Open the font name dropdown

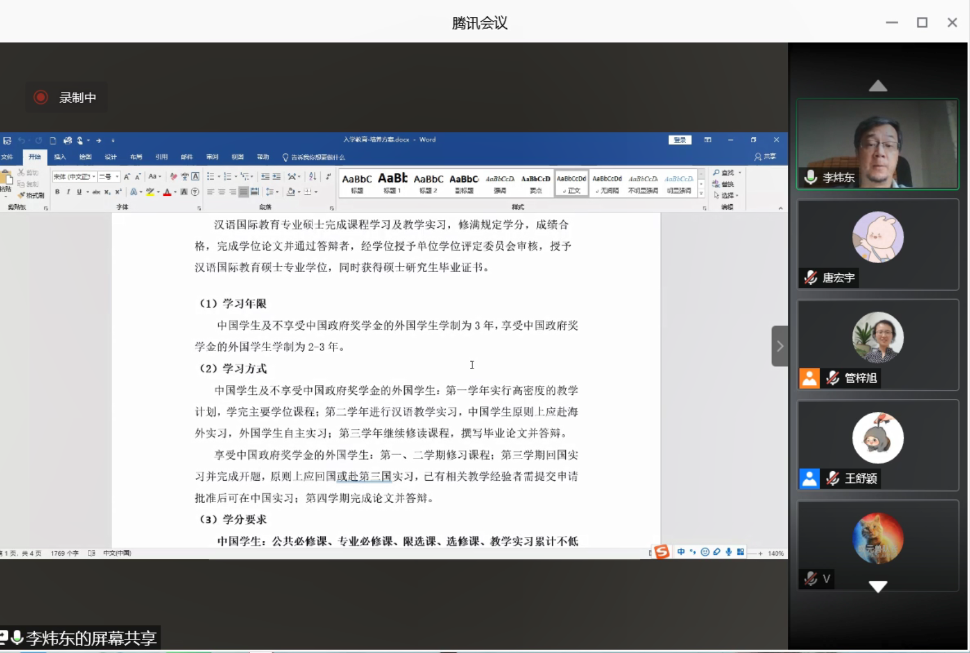[x=94, y=177]
